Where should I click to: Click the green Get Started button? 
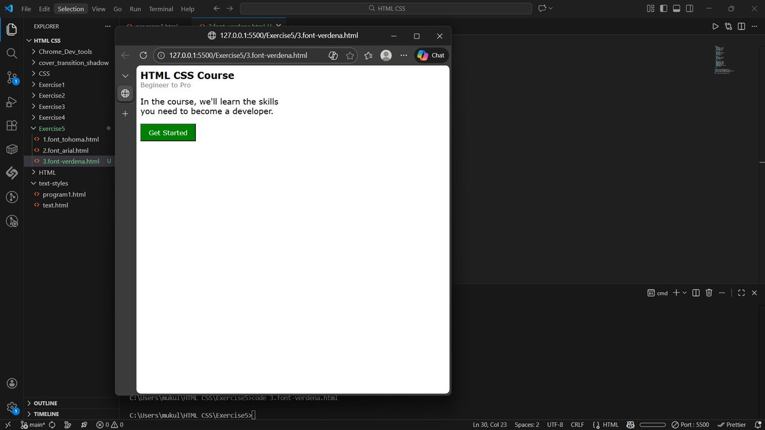point(168,133)
